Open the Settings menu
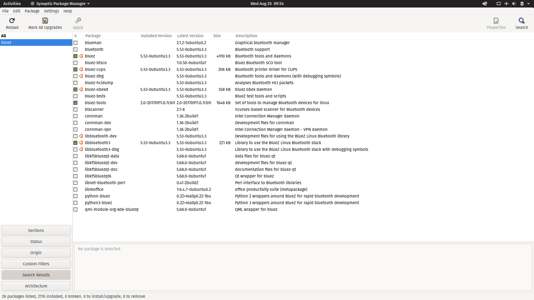Image resolution: width=534 pixels, height=300 pixels. point(51,11)
